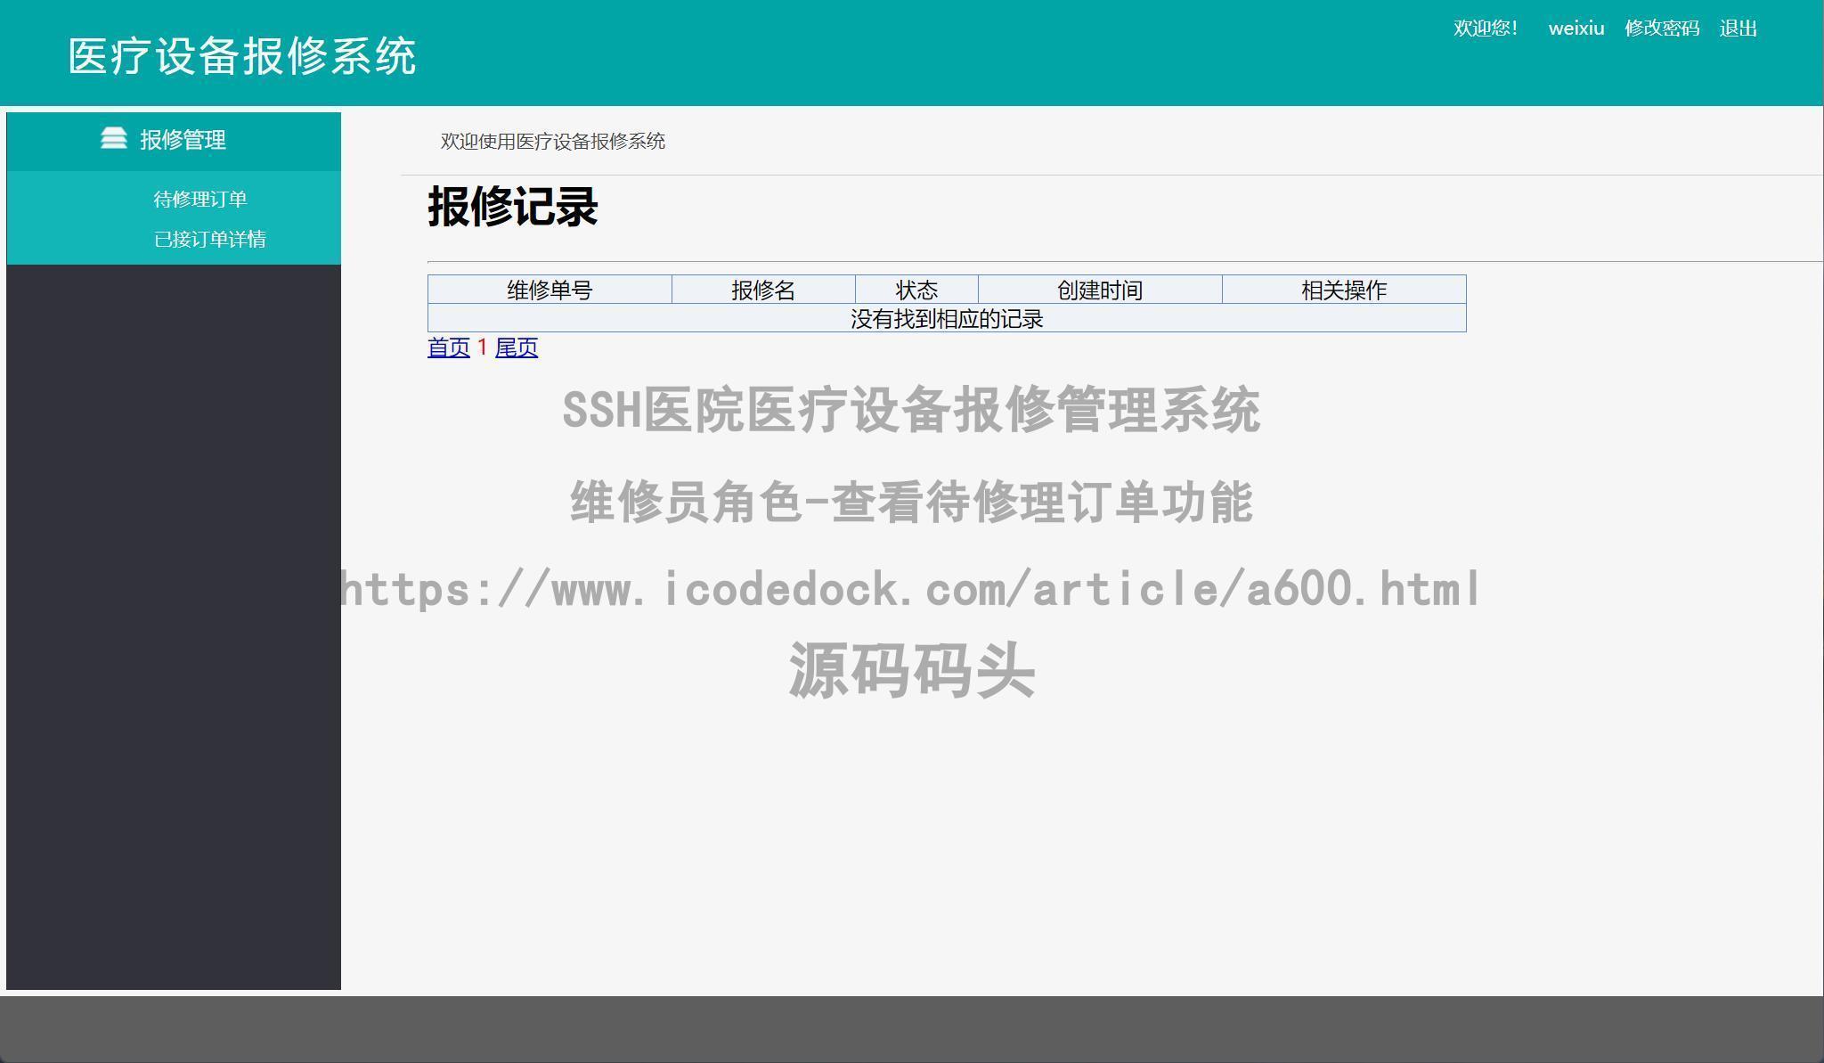This screenshot has height=1063, width=1824.
Task: Click 首页 pagination link
Action: pos(449,348)
